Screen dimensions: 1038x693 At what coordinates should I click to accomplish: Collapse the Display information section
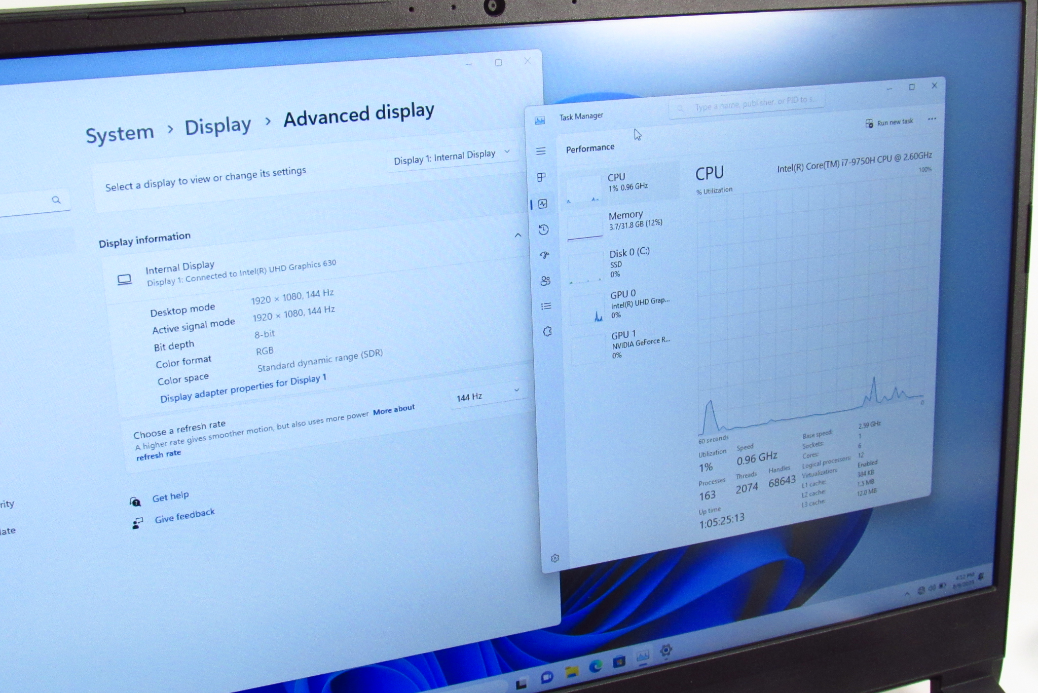(x=517, y=235)
